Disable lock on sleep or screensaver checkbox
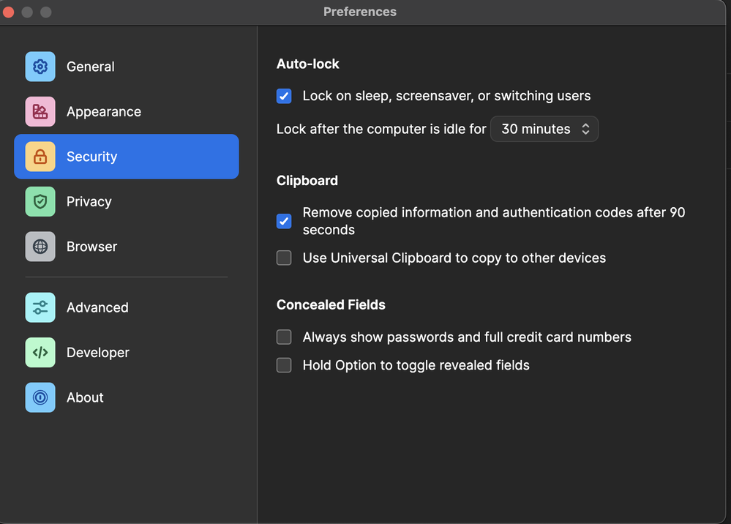 tap(284, 96)
